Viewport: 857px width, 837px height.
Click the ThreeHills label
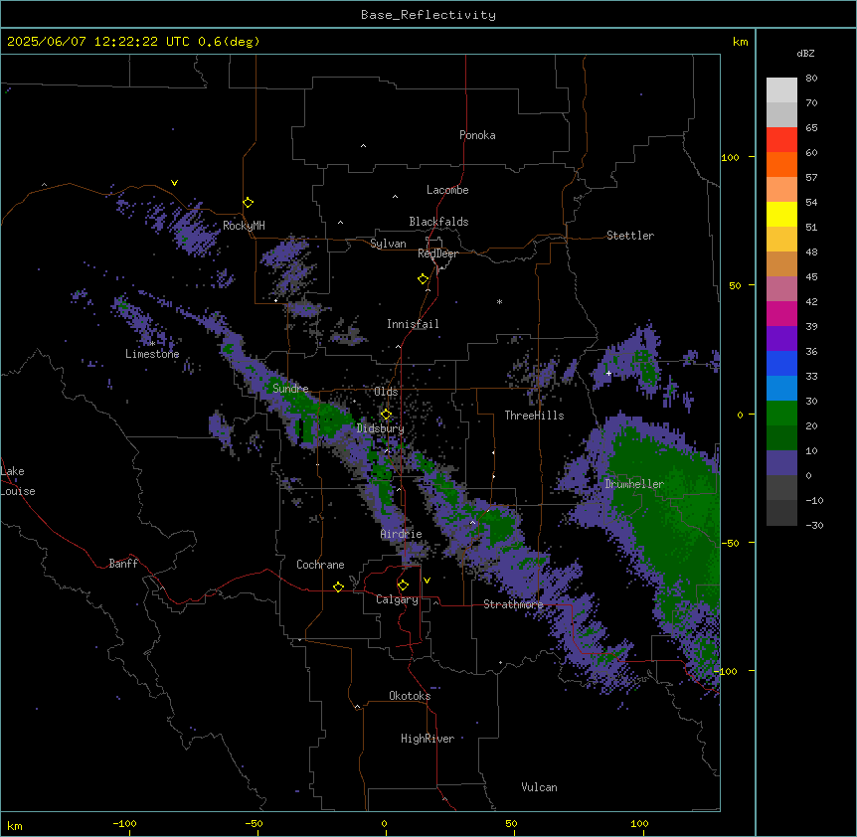534,416
